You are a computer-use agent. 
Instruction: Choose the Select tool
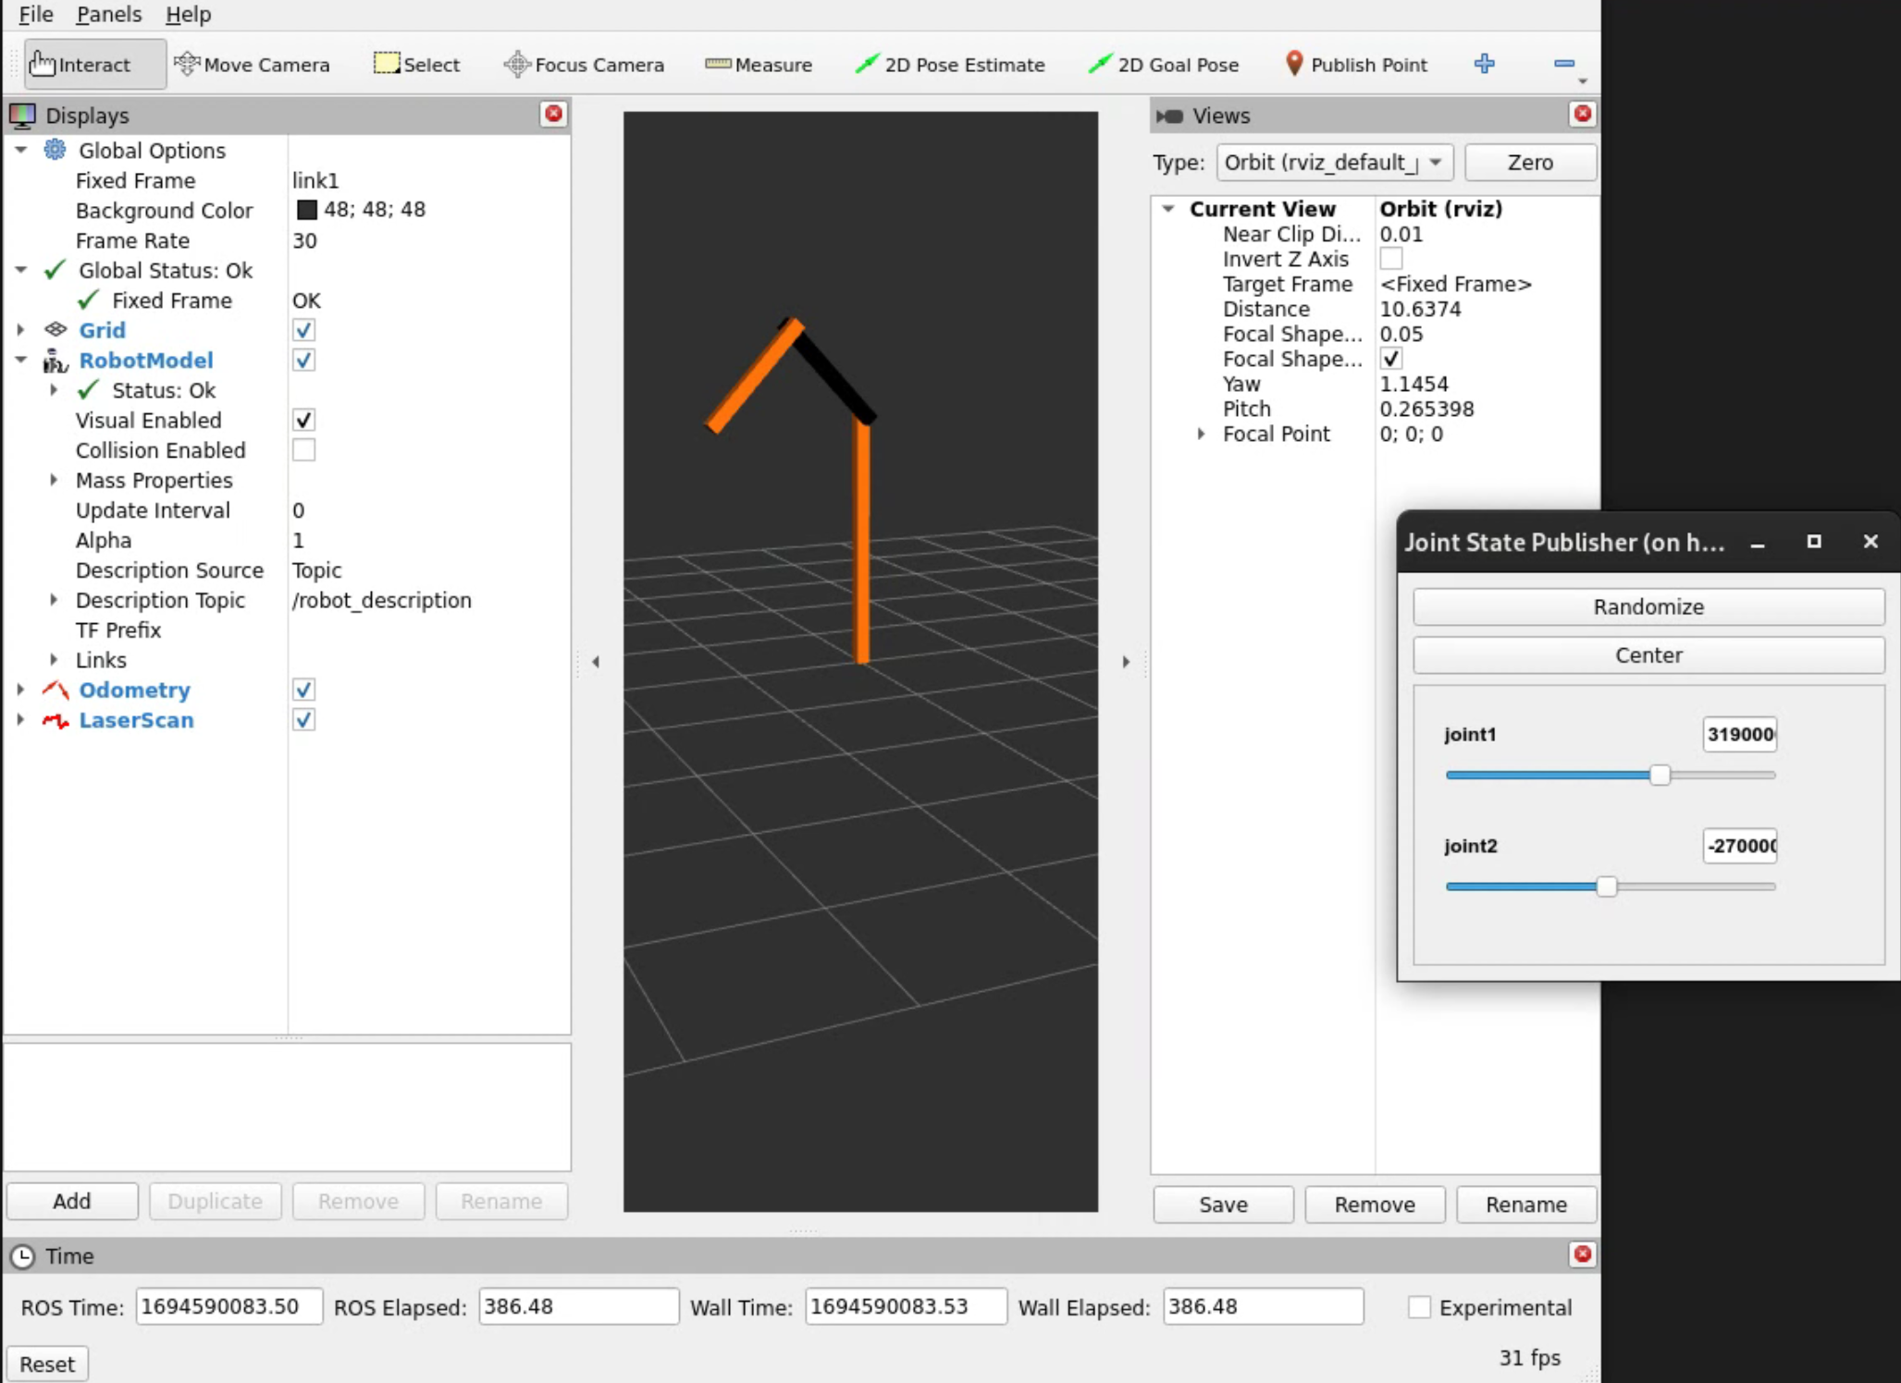pos(416,65)
